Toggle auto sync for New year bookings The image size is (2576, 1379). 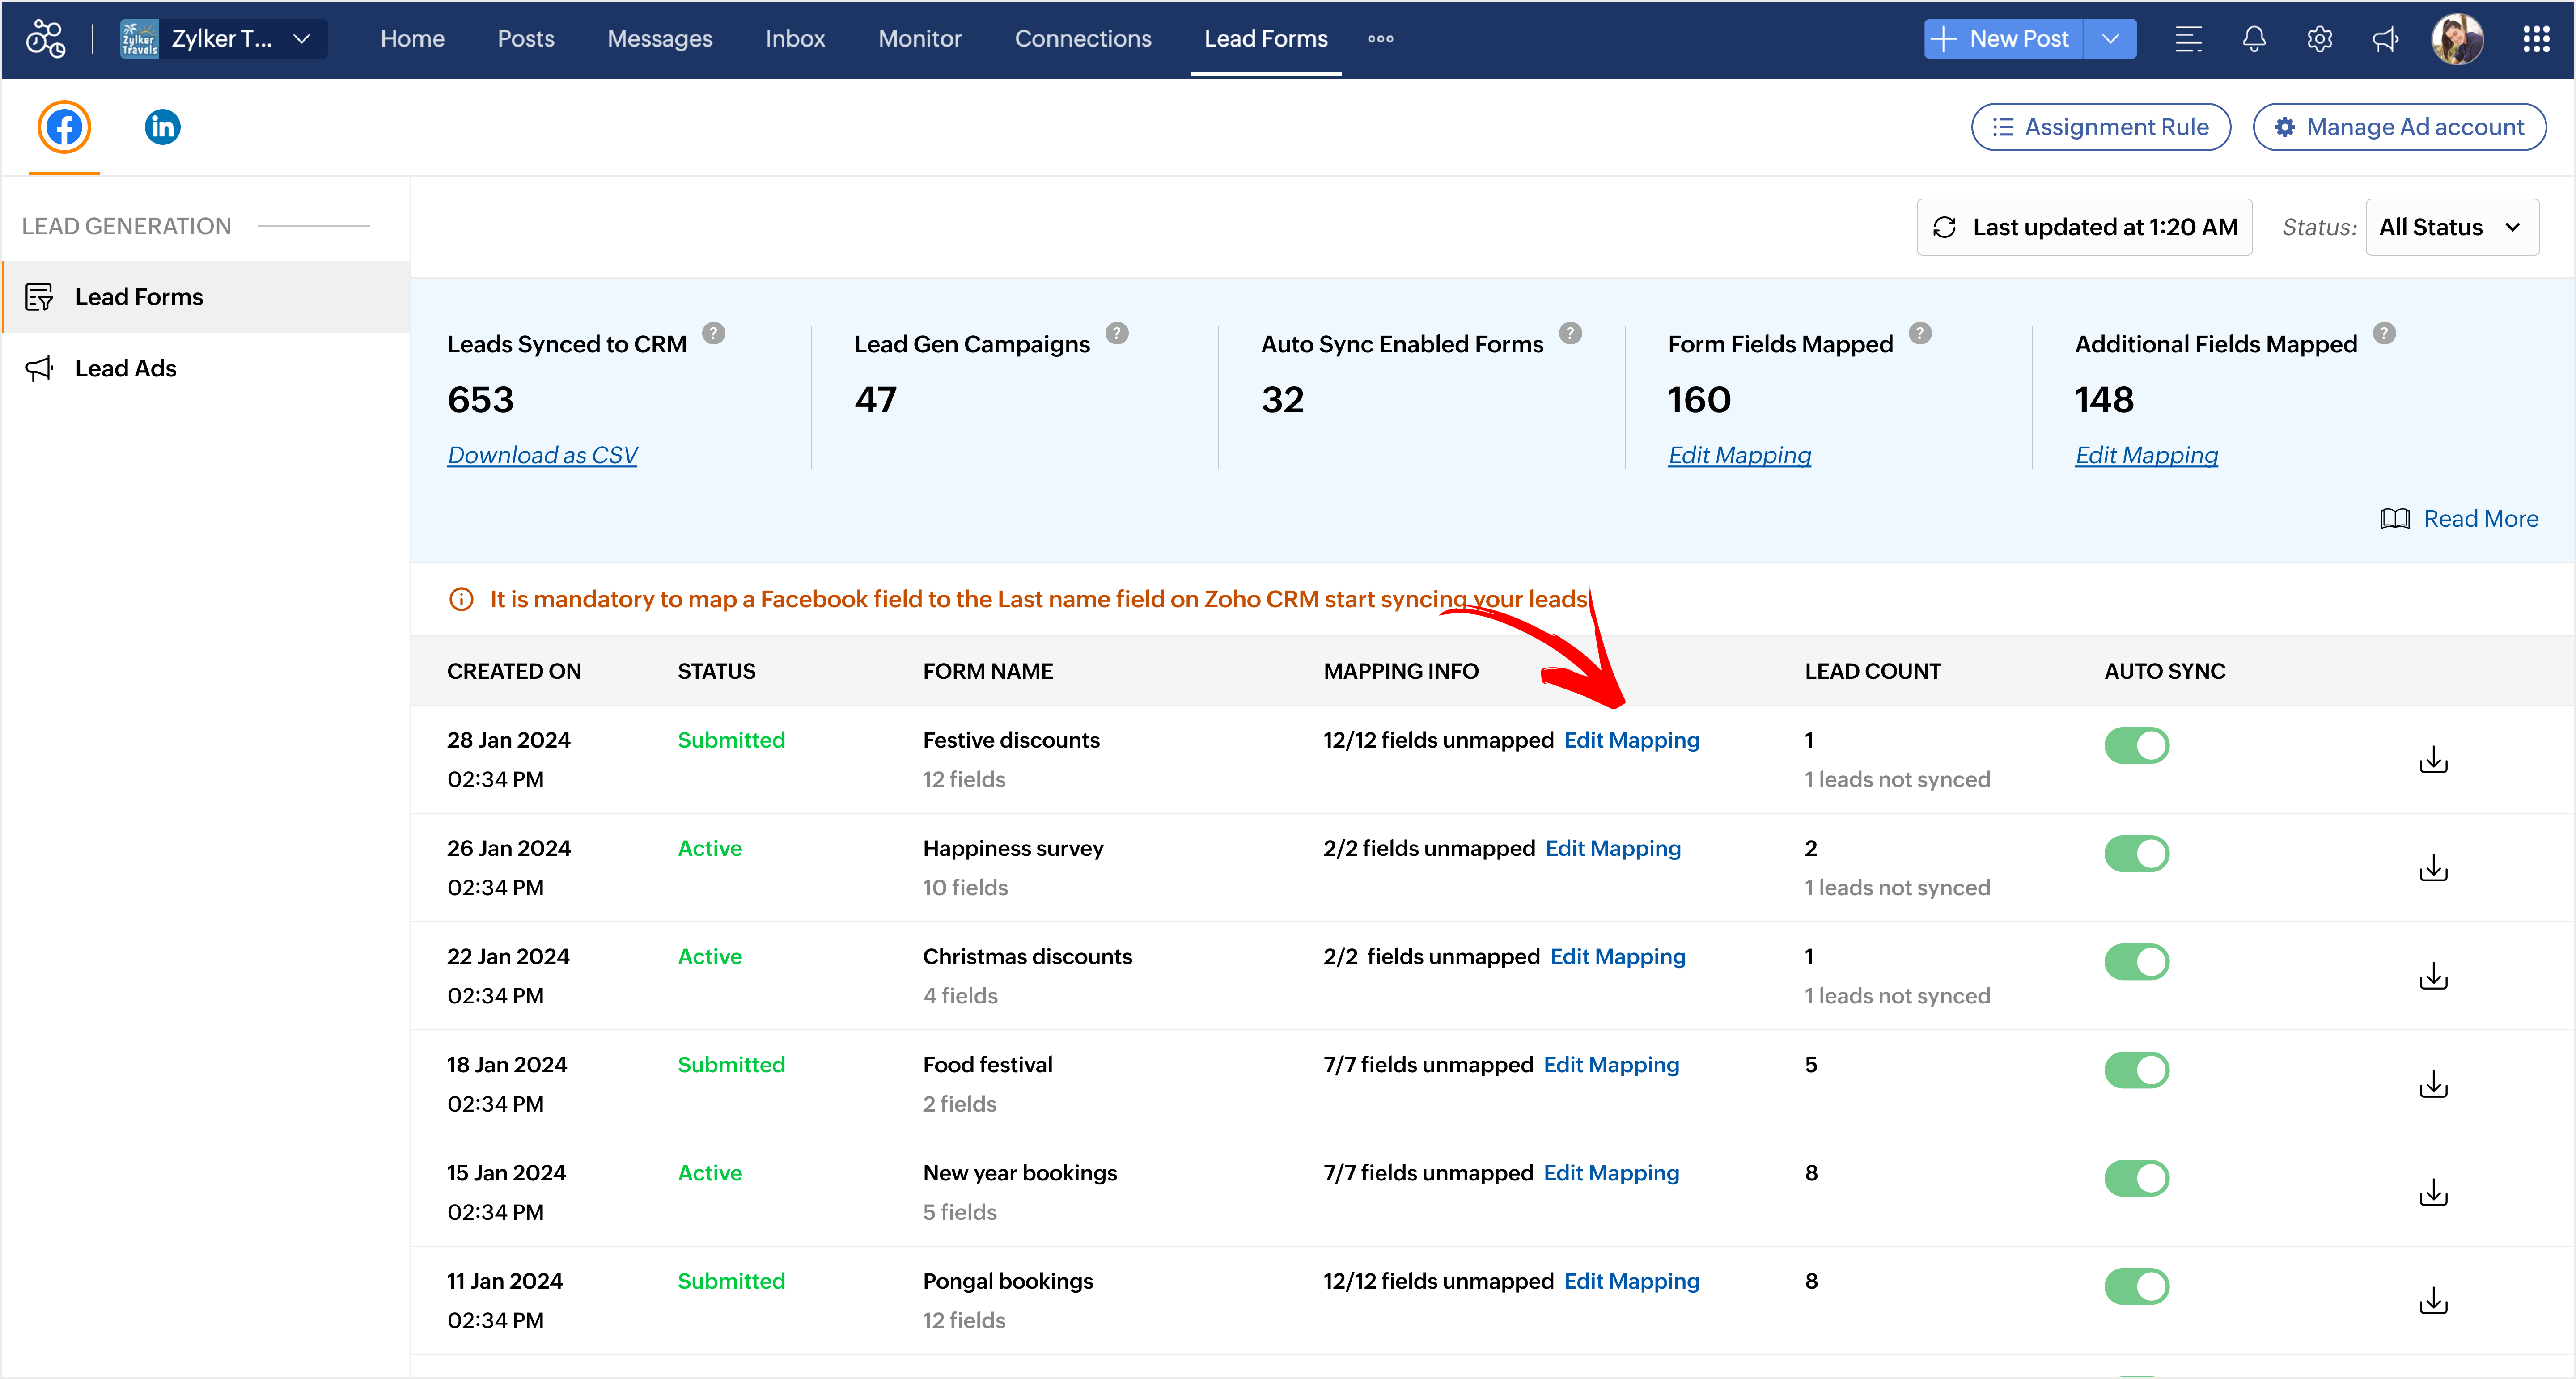pyautogui.click(x=2136, y=1177)
